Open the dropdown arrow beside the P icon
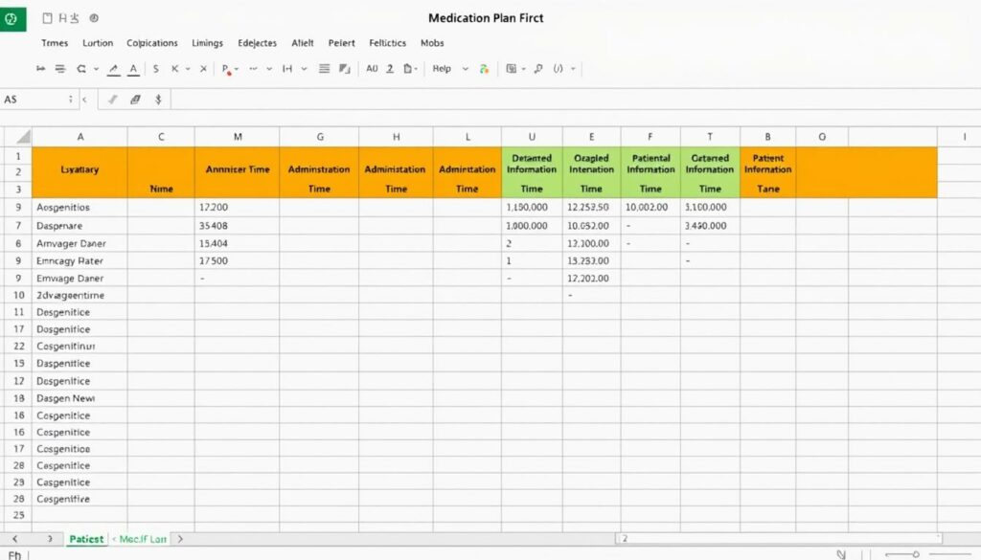The height and width of the screenshot is (560, 981). click(237, 69)
